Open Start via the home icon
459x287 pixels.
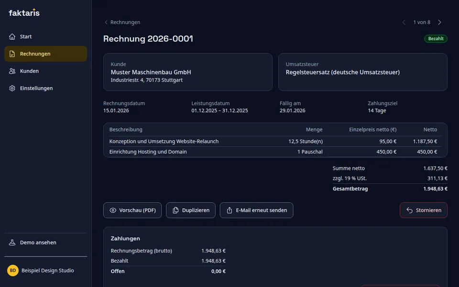[12, 37]
